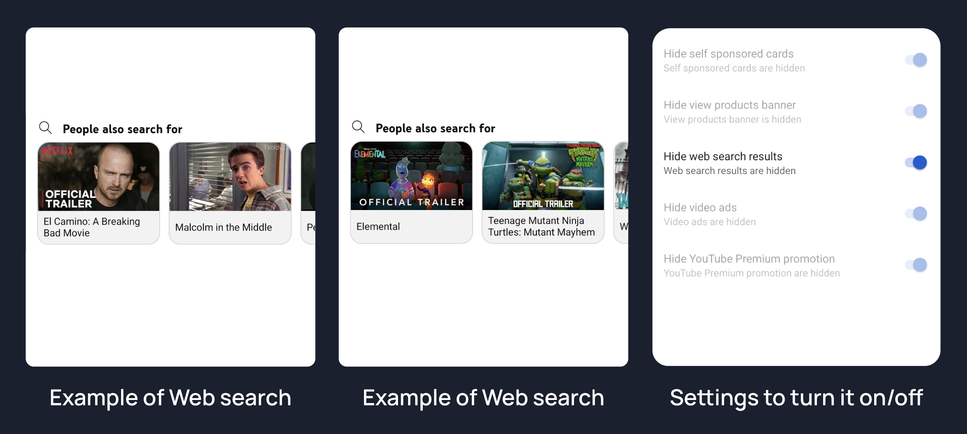Click search icon in left panel

coord(45,128)
